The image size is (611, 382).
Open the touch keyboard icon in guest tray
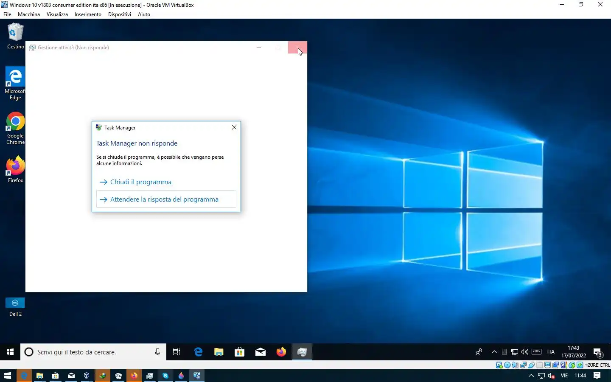[x=537, y=352]
